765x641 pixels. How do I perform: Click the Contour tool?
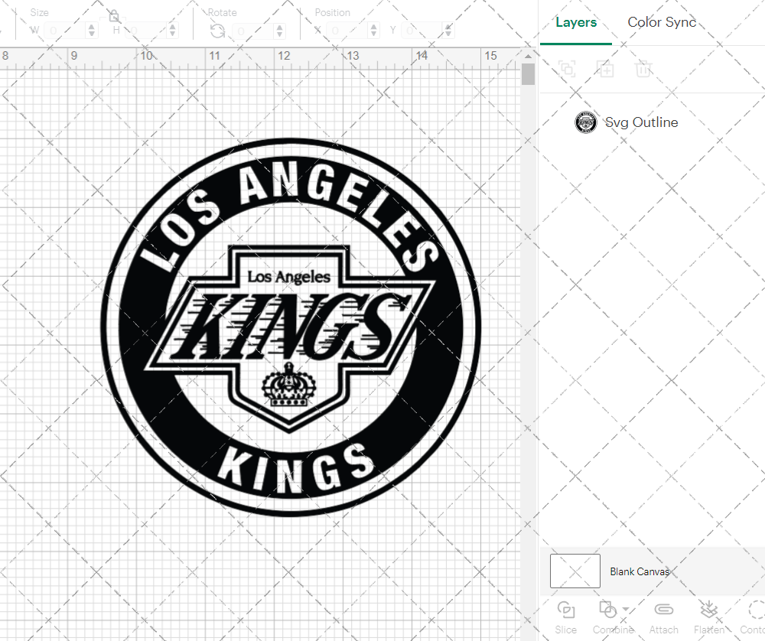755,617
